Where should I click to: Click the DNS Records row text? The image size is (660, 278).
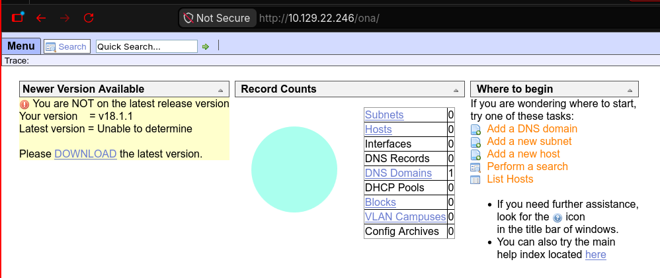397,159
